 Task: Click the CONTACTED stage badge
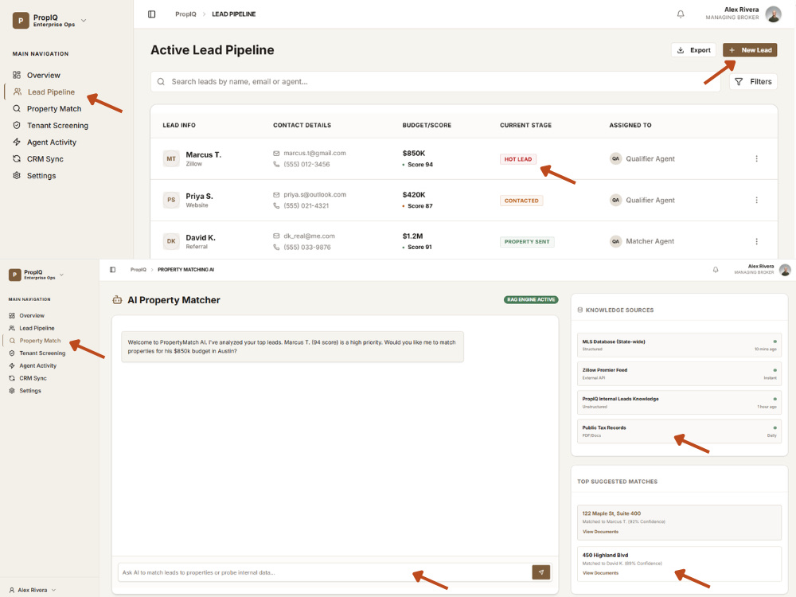521,201
